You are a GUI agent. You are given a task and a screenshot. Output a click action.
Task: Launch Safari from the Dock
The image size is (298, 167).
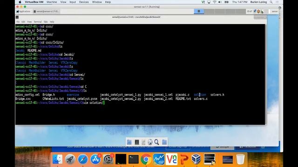pos(83,159)
